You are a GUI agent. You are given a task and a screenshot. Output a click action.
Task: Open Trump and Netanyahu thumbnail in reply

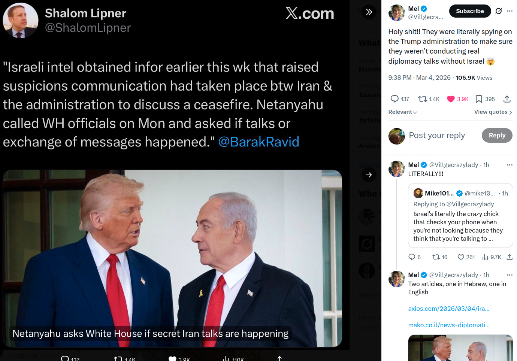460,348
